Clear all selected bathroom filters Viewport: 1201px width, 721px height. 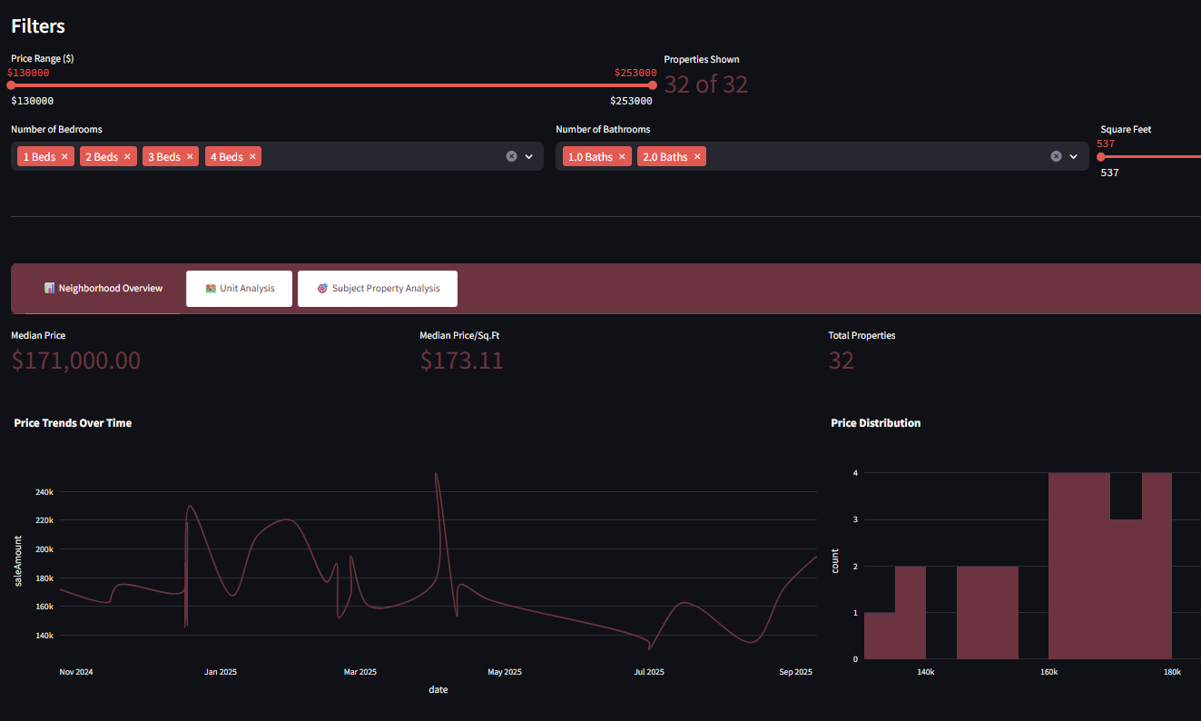click(x=1056, y=156)
